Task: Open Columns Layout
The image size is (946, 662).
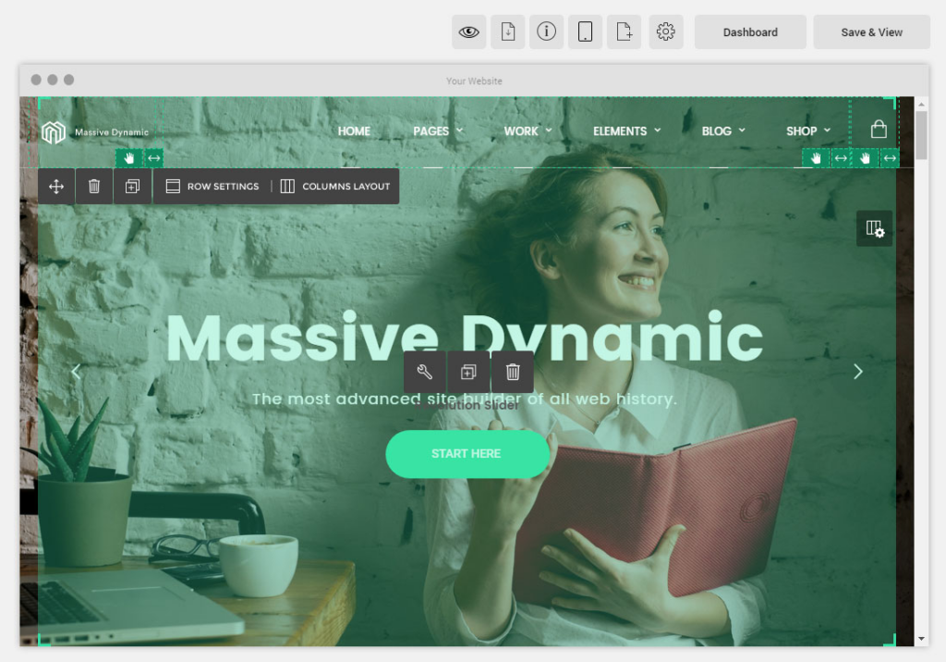Action: [335, 186]
